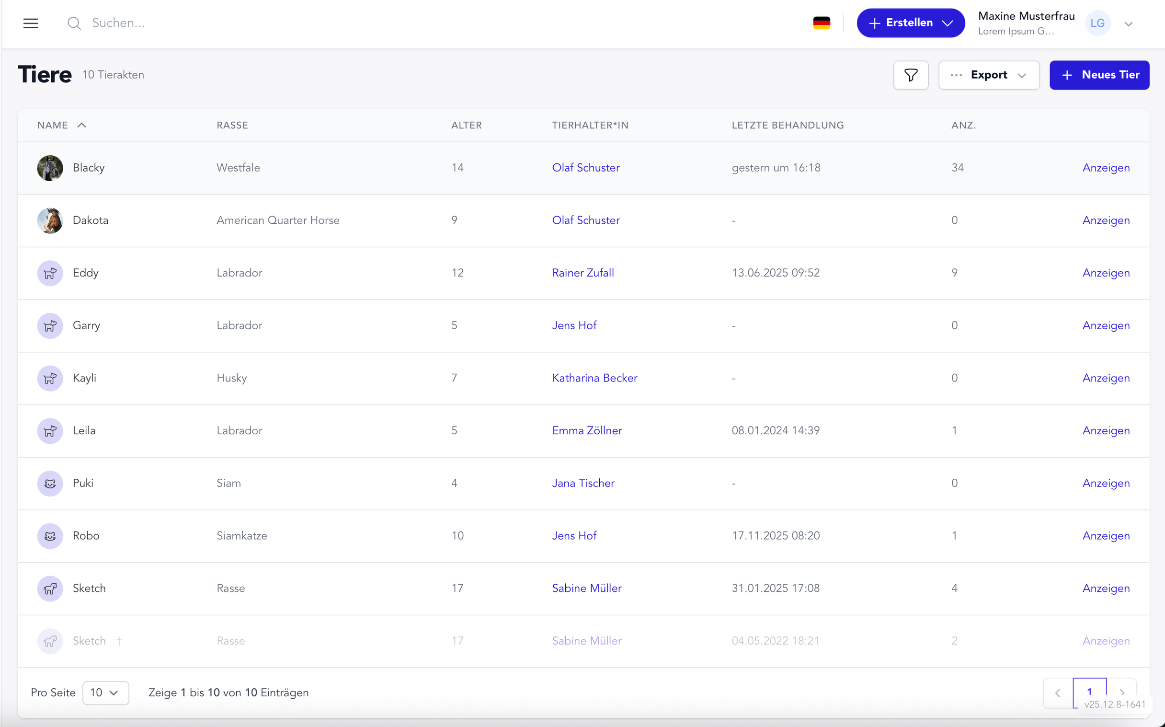Open the hamburger navigation menu
This screenshot has width=1165, height=727.
[30, 23]
